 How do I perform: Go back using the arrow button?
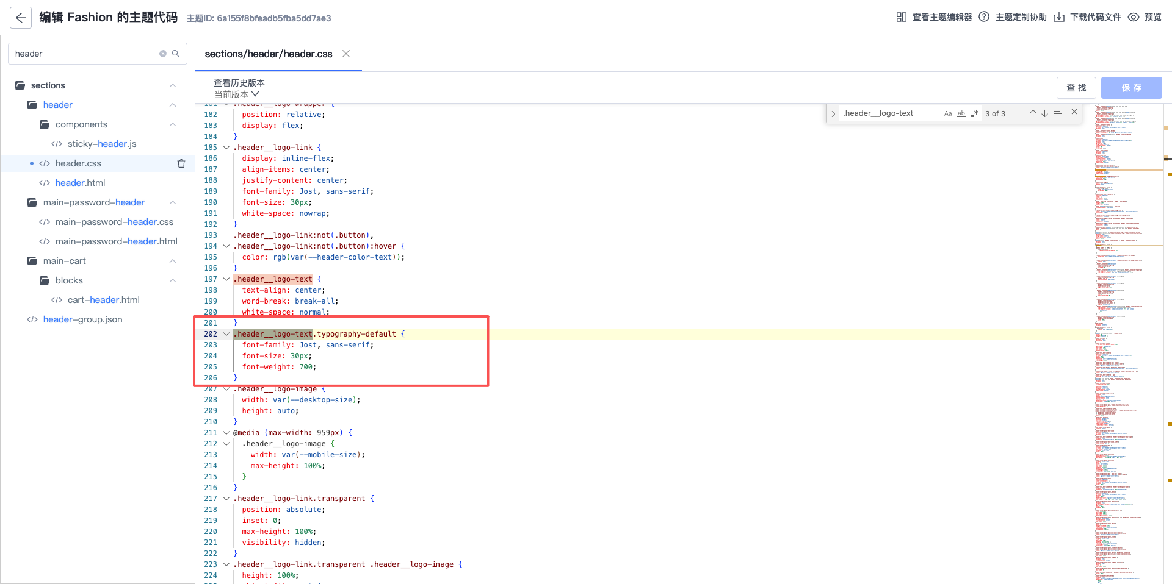click(21, 18)
